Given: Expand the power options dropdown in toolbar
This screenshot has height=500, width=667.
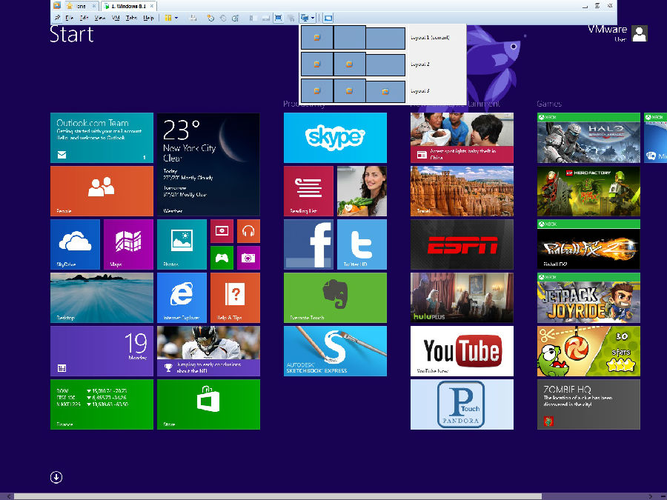Looking at the screenshot, I should click(176, 18).
